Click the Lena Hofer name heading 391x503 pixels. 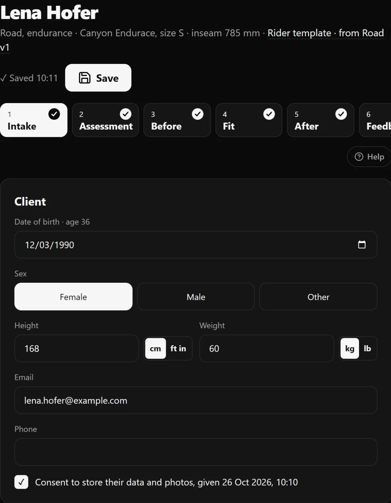click(x=49, y=13)
